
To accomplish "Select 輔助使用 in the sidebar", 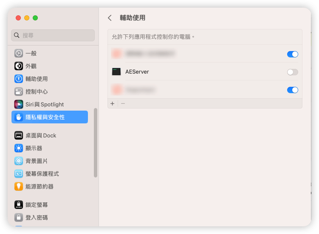I will point(50,79).
